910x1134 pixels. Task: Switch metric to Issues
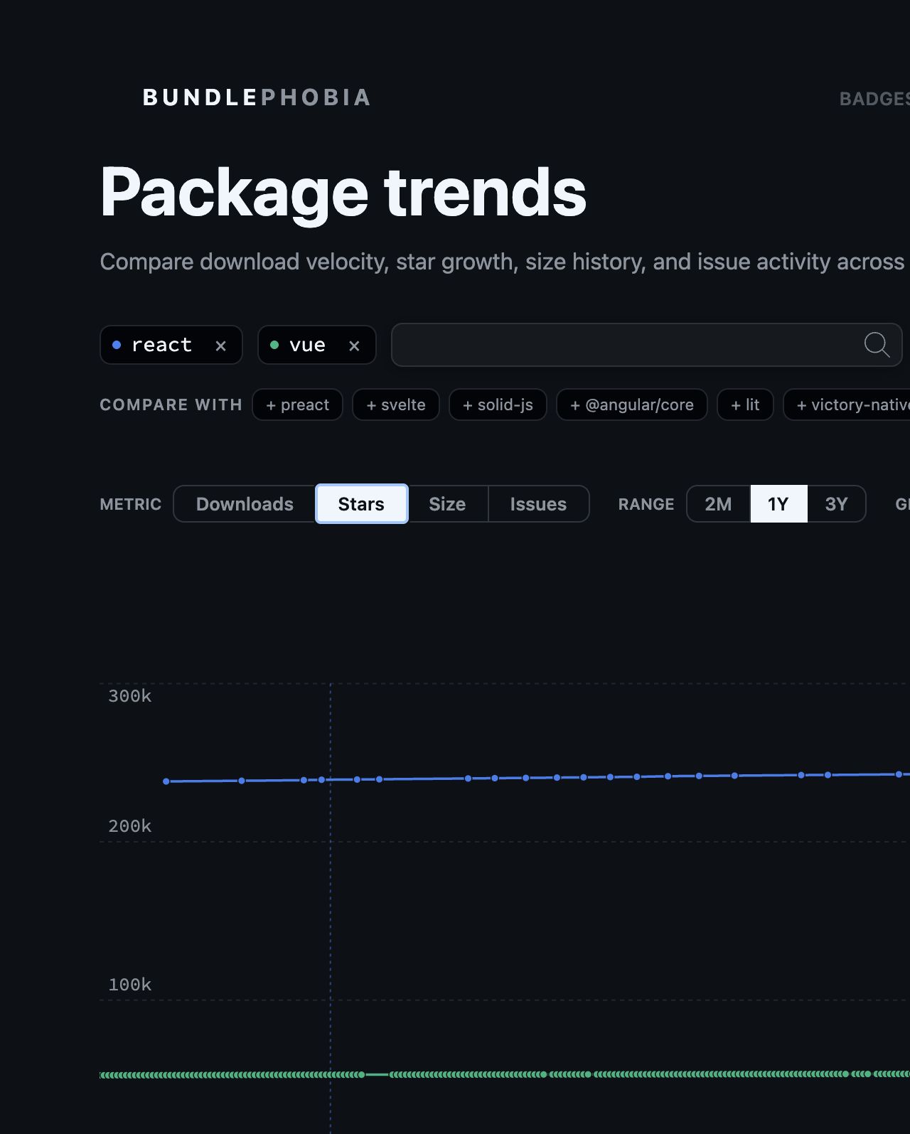pos(538,504)
